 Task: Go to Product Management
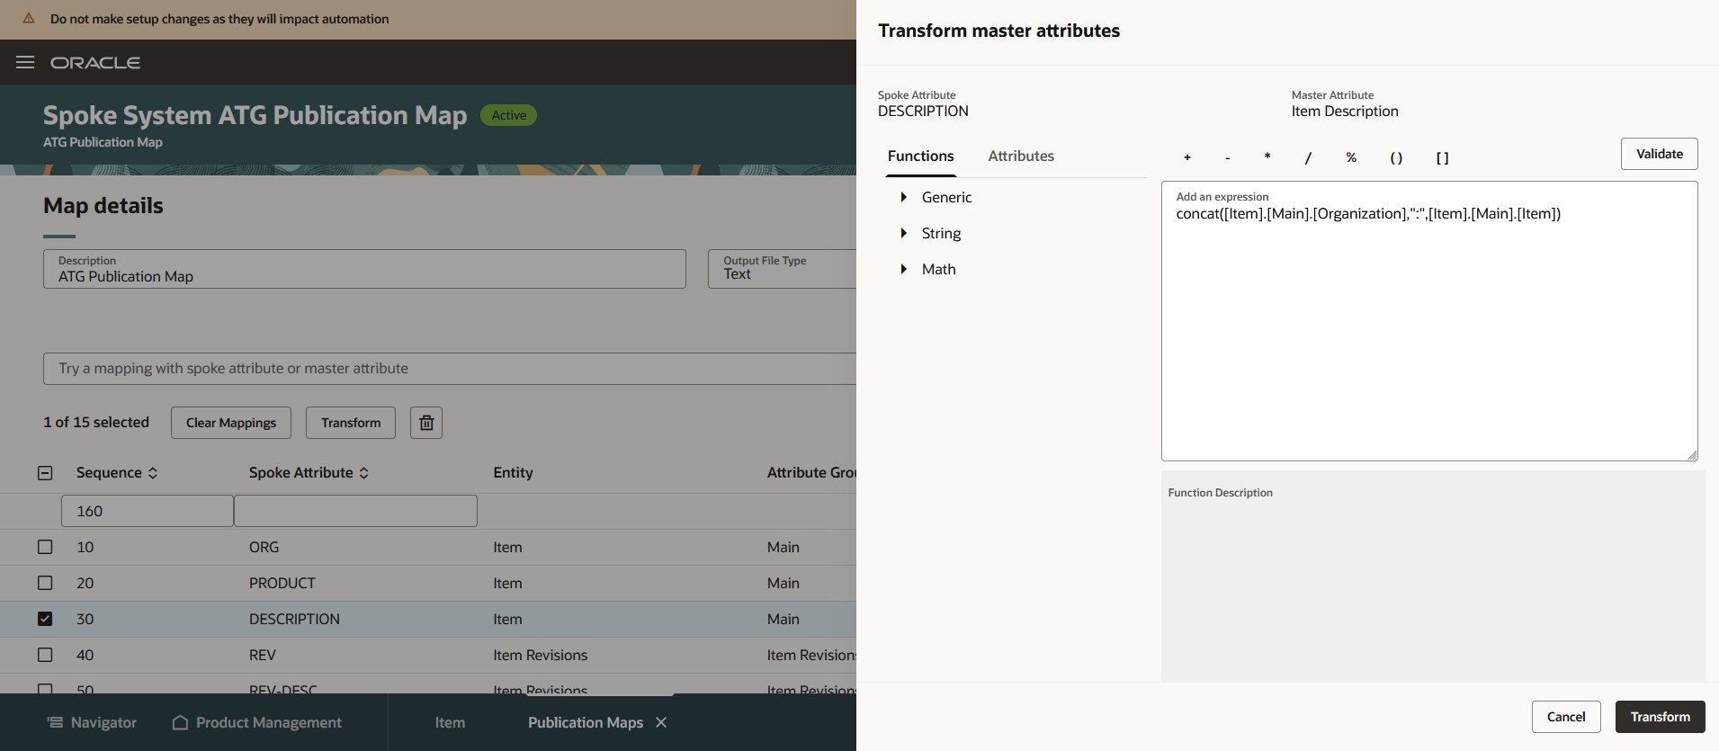coord(257,722)
